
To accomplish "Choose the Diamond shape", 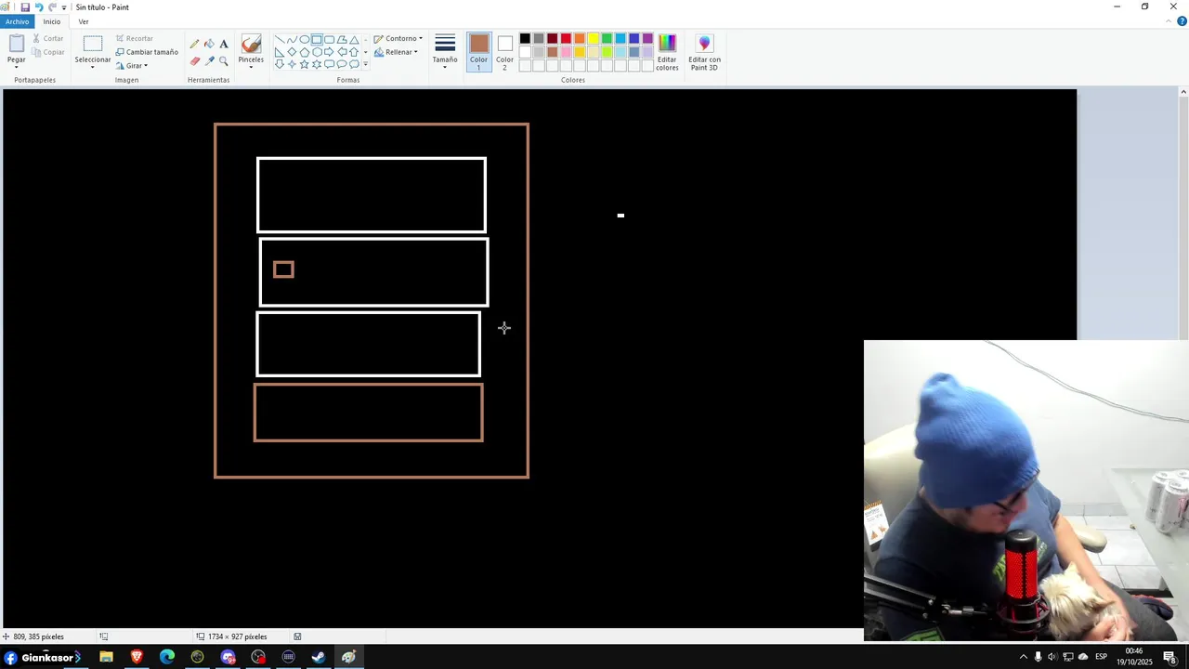I will click(x=292, y=52).
